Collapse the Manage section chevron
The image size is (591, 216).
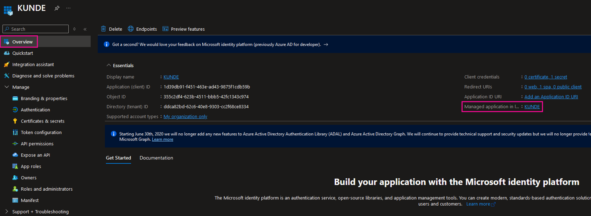click(7, 87)
